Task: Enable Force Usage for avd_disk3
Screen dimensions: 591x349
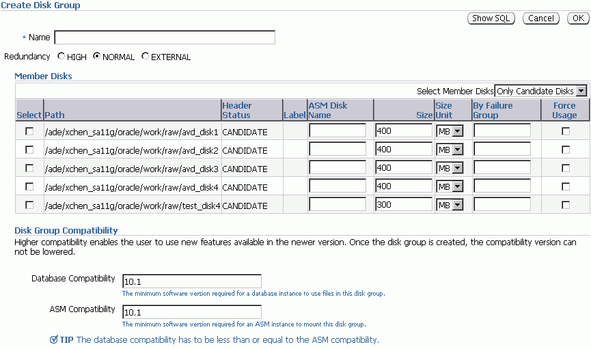Action: [x=565, y=168]
